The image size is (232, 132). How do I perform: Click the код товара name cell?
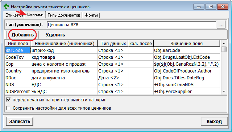point(65,57)
